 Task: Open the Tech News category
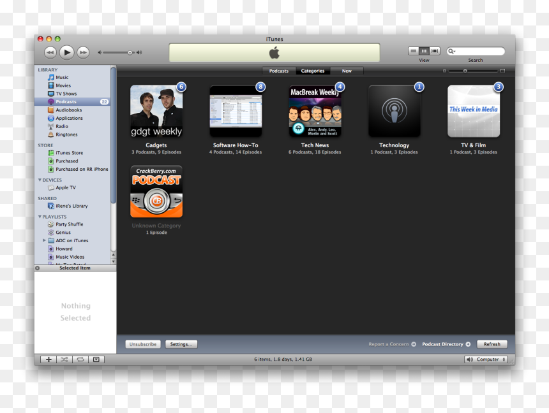click(x=315, y=111)
